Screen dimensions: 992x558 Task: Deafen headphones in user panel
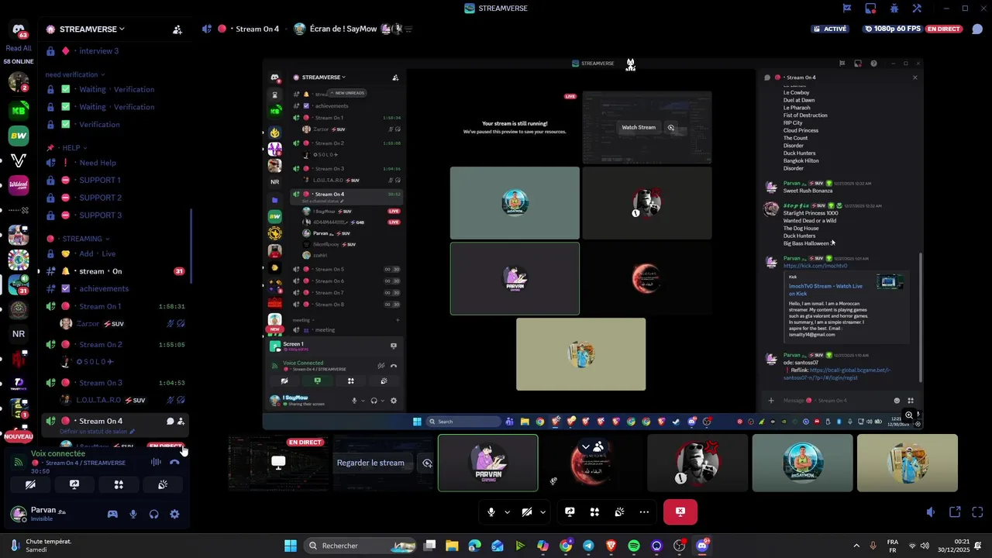coord(153,514)
